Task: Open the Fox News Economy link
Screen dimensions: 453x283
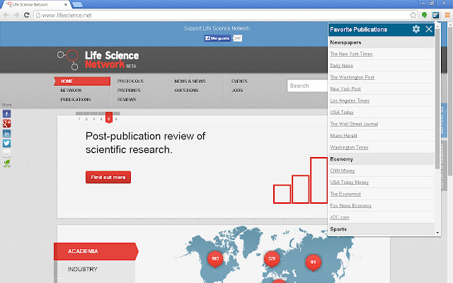Action: [x=351, y=206]
